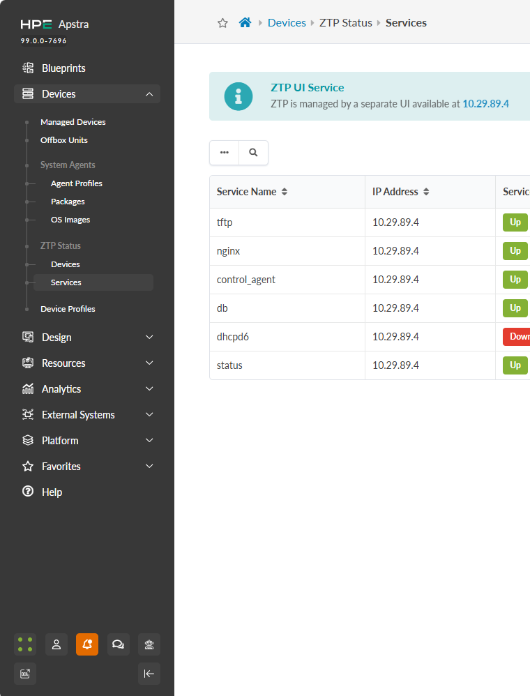Expand the Favorites menu chevron

click(149, 466)
